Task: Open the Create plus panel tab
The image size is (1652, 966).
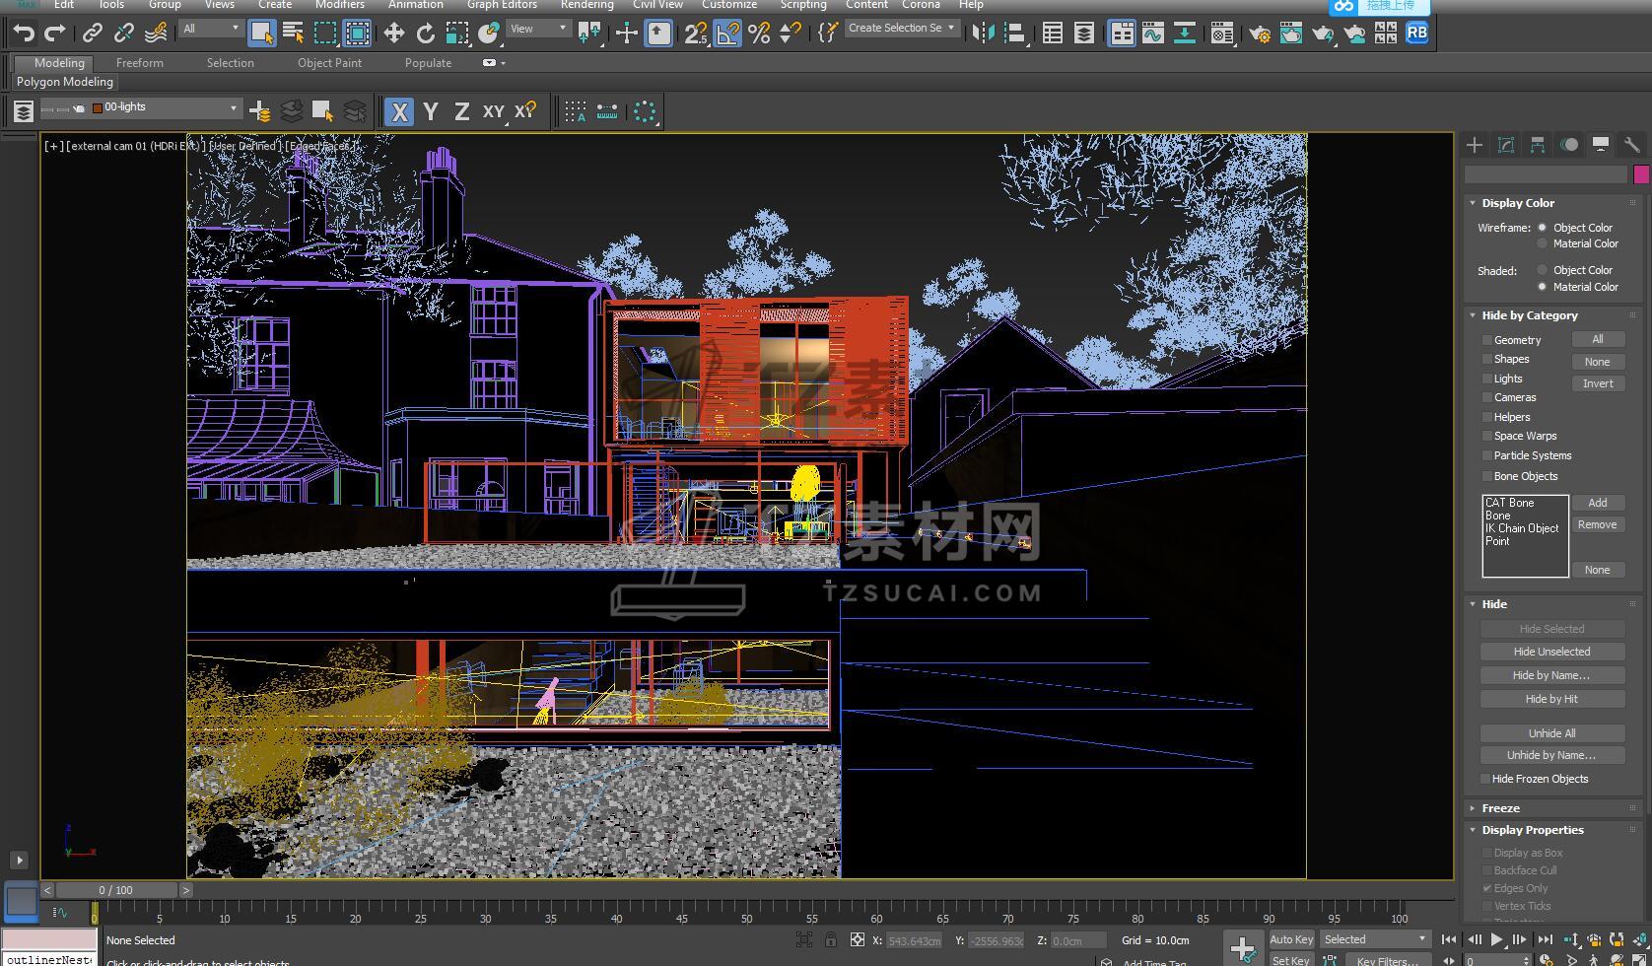Action: tap(1475, 145)
